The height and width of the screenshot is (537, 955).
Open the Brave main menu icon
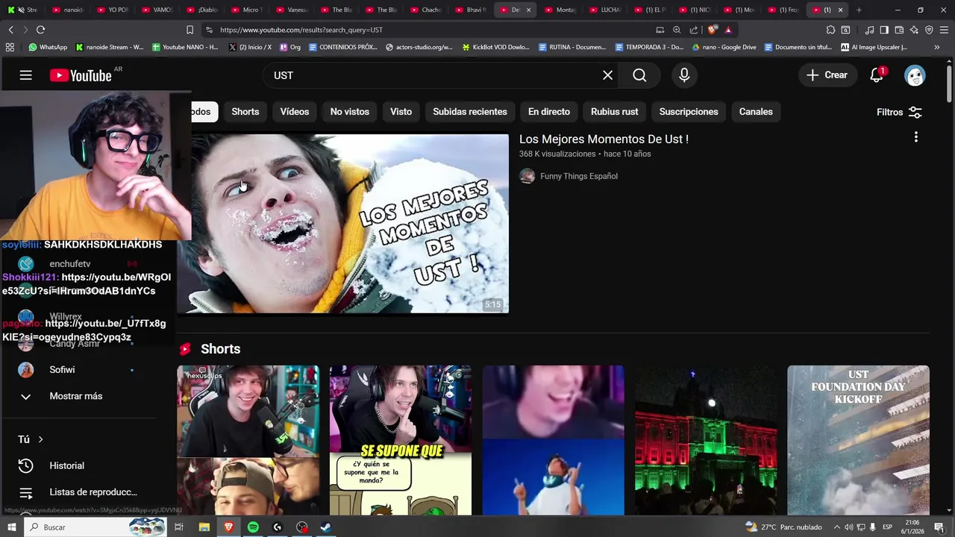(944, 30)
